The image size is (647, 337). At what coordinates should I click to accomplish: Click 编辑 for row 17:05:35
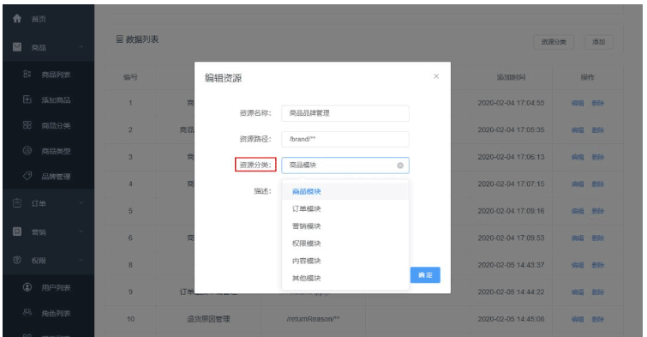click(578, 130)
